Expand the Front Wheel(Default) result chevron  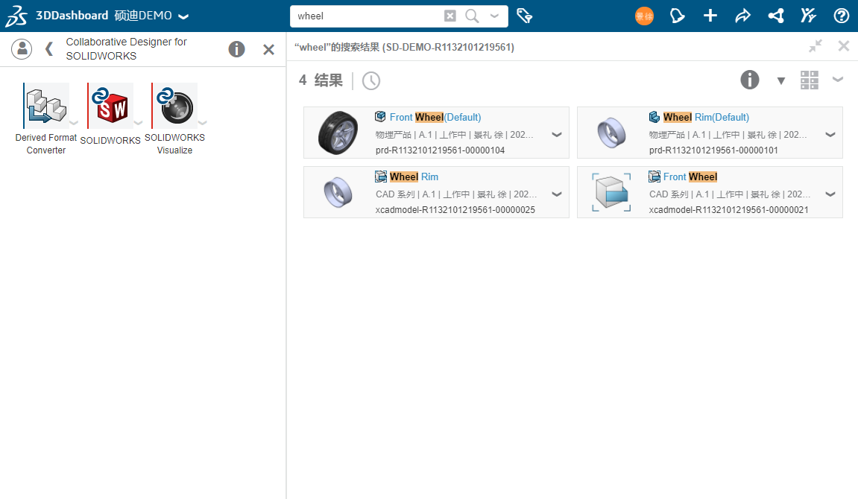556,135
